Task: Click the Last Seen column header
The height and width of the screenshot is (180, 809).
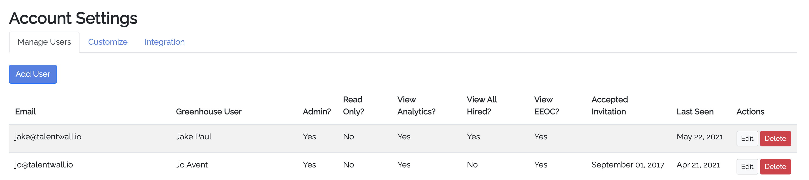Action: (x=695, y=112)
